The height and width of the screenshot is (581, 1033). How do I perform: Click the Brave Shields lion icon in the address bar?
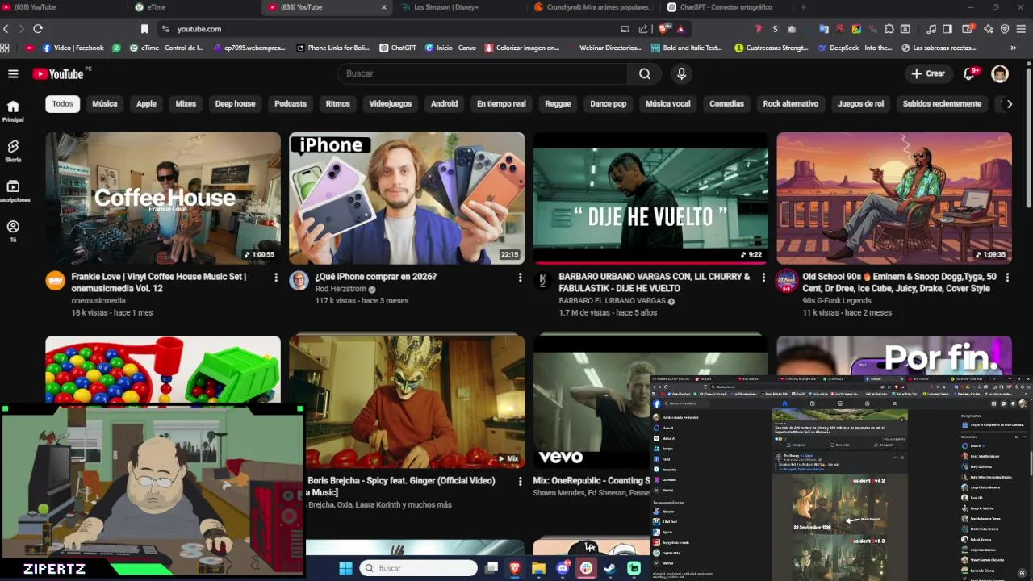pos(663,29)
